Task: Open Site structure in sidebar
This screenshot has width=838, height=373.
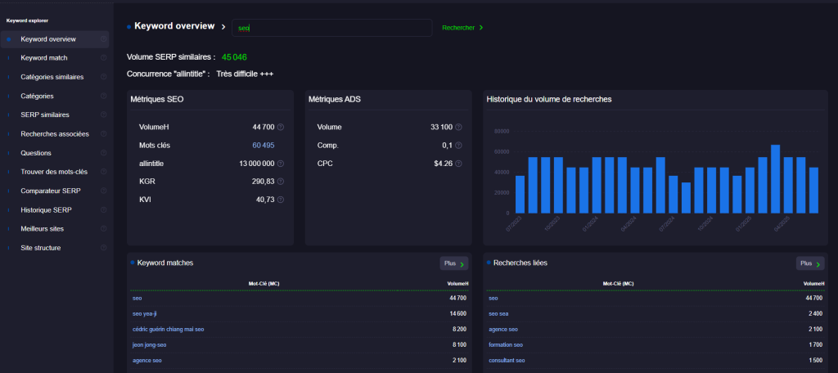Action: coord(40,248)
